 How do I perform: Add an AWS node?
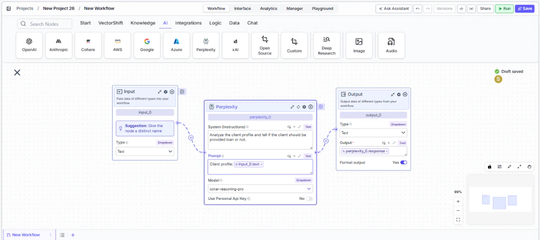coord(117,46)
